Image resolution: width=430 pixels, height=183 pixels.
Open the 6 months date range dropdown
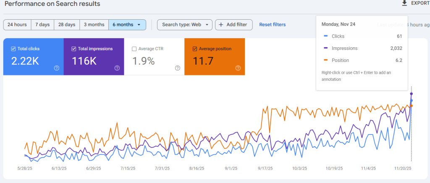point(127,25)
